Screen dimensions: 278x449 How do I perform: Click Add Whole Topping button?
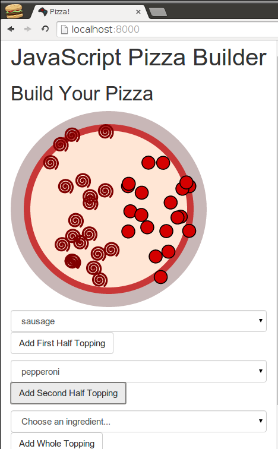pyautogui.click(x=56, y=441)
